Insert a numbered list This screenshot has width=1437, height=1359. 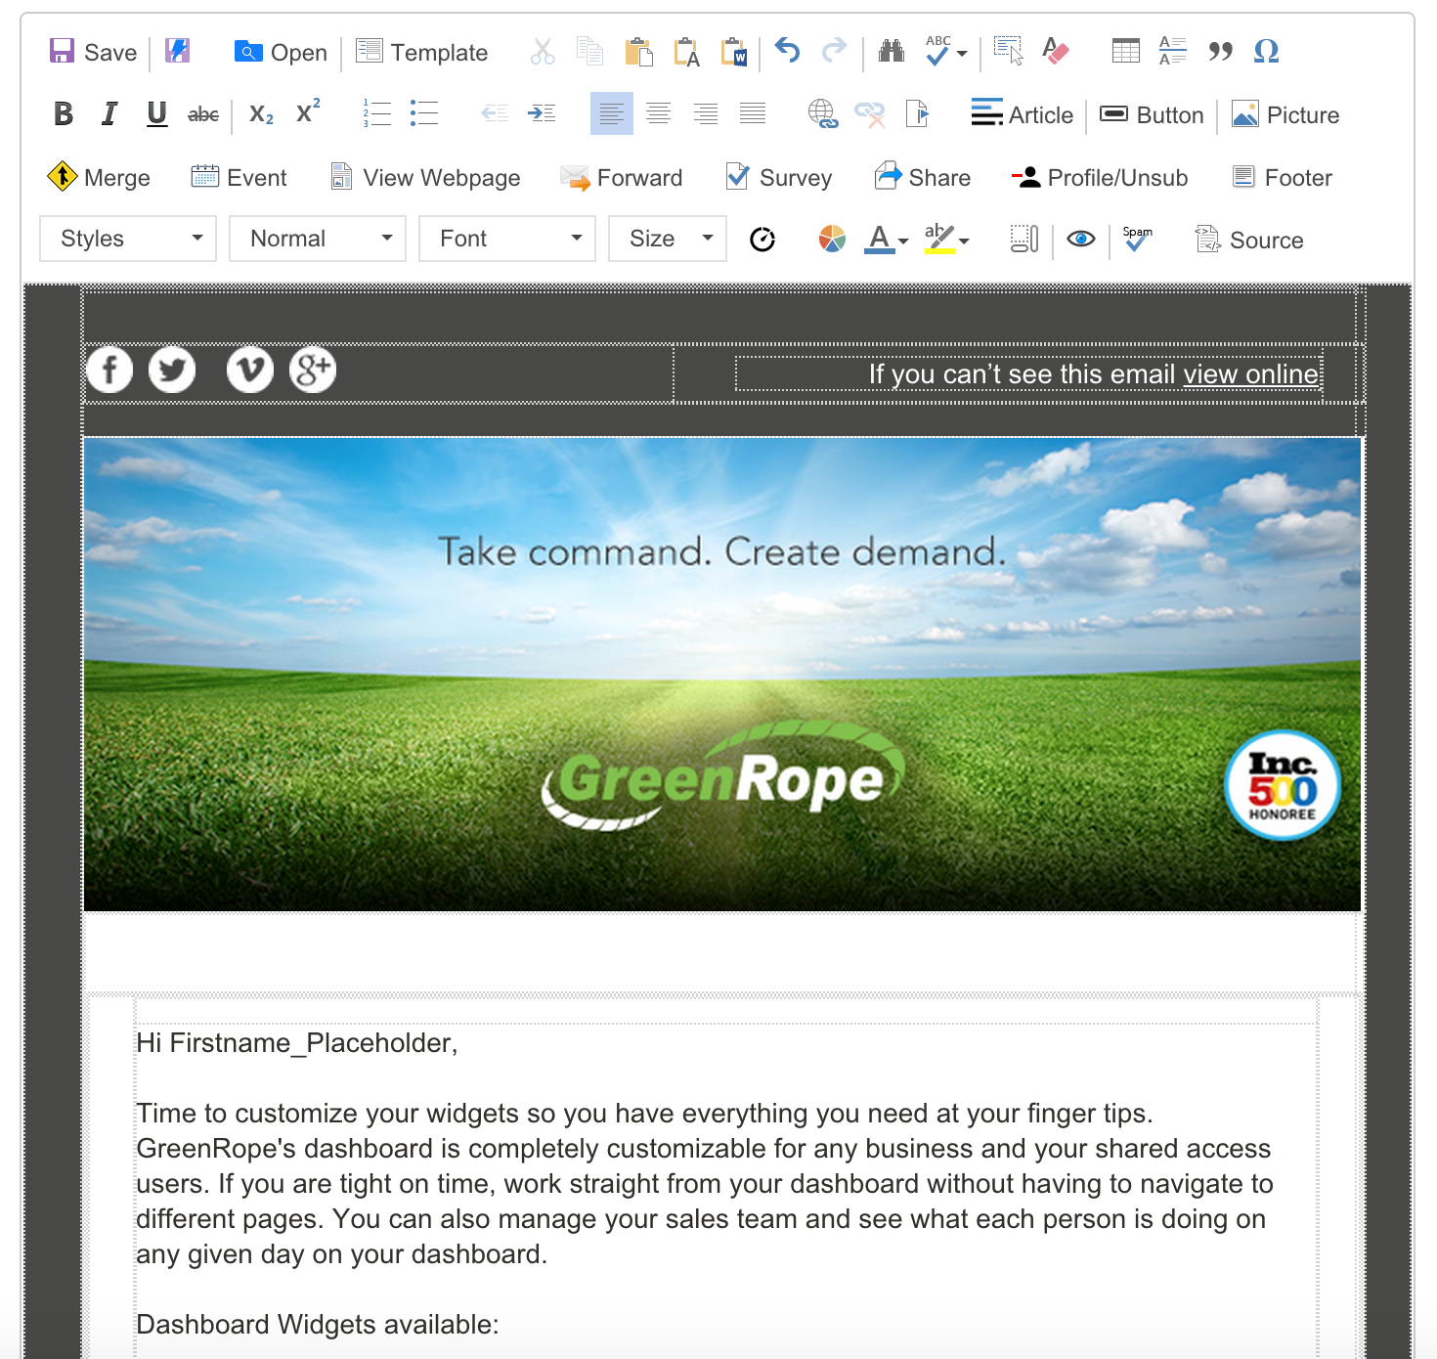coord(376,114)
